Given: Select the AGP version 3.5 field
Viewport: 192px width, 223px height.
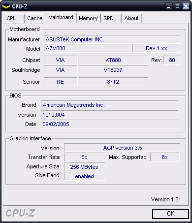Looking at the screenshot, I should click(x=122, y=148).
